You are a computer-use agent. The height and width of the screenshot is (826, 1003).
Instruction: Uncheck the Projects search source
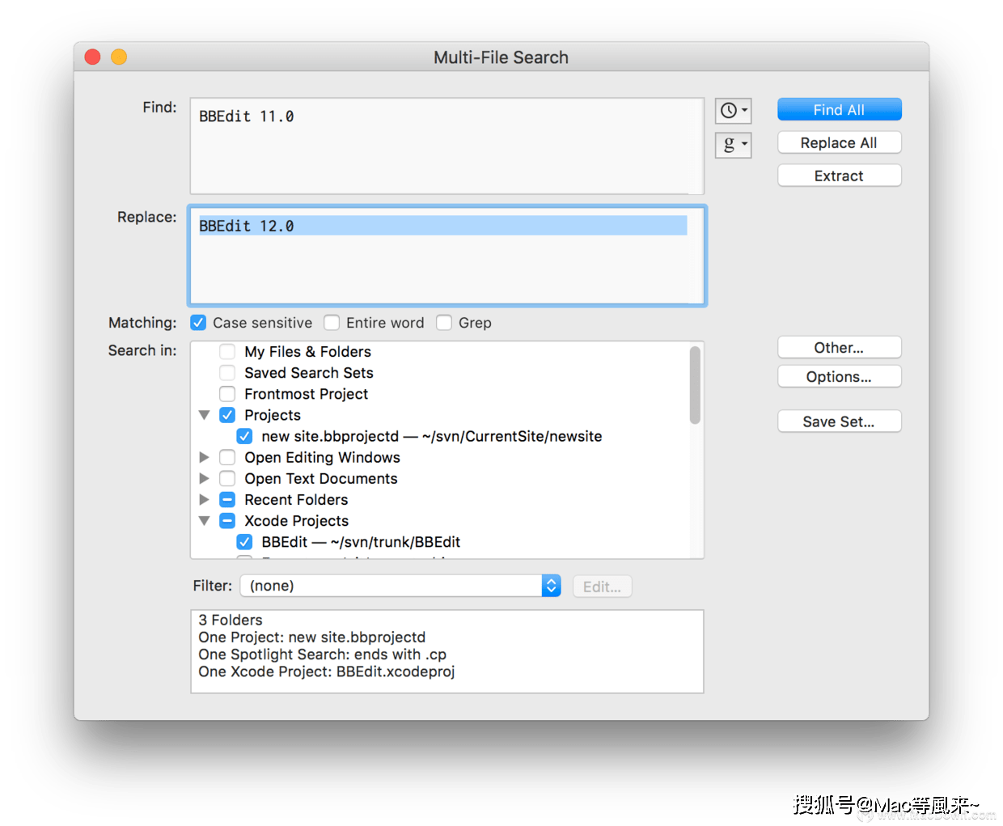tap(228, 415)
